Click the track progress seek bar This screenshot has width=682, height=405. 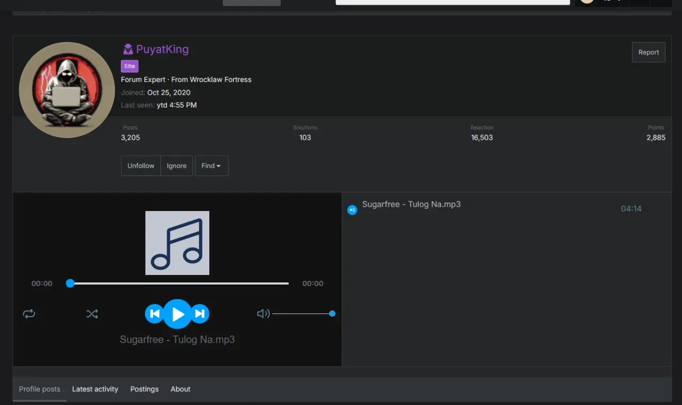pos(179,283)
